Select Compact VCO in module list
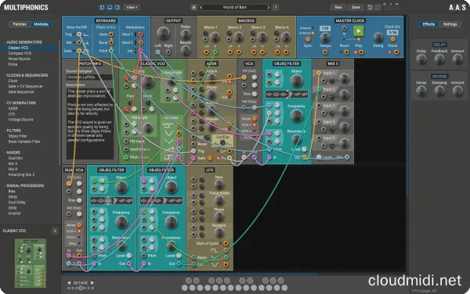The height and width of the screenshot is (294, 470). (20, 53)
